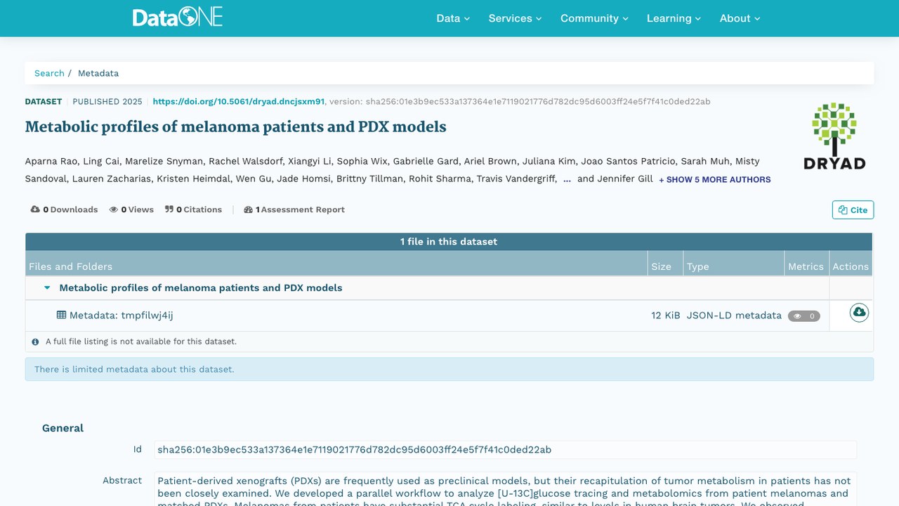Screen dimensions: 899x506
Task: Click the Dryad logo
Action: 834,136
